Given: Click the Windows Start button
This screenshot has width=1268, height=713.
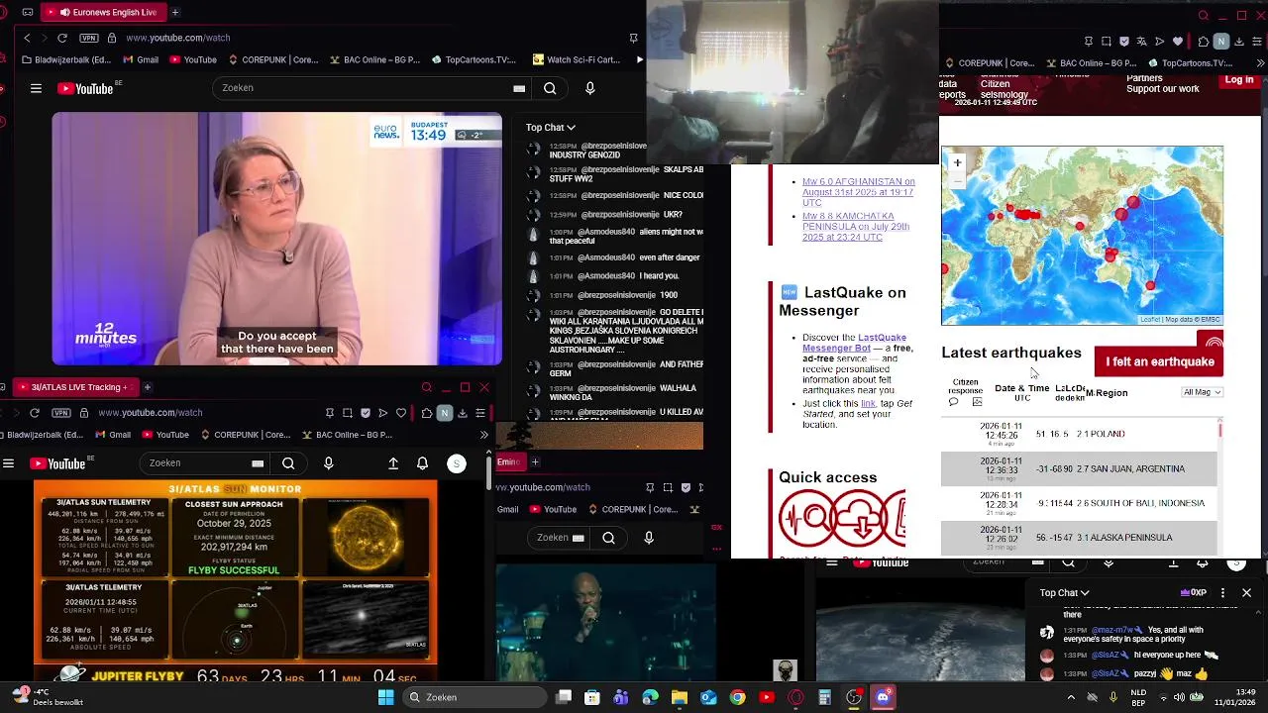Looking at the screenshot, I should click(385, 697).
